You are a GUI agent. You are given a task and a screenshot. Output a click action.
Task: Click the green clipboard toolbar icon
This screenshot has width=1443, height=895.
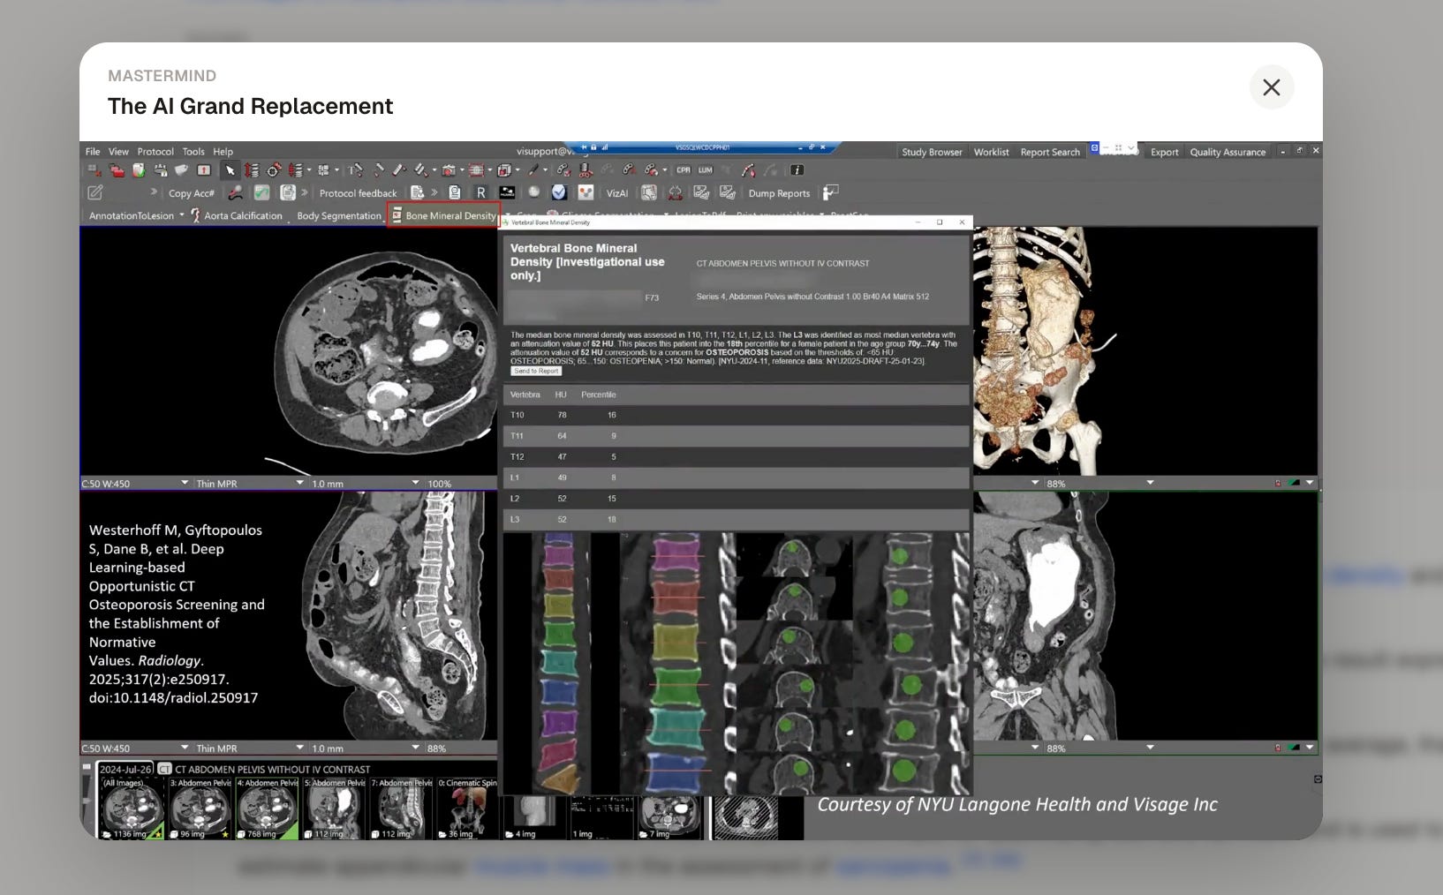coord(139,170)
